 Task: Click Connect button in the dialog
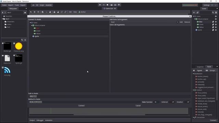81,106
